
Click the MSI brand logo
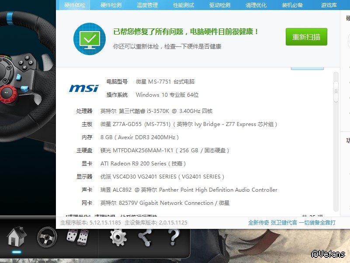tap(84, 88)
